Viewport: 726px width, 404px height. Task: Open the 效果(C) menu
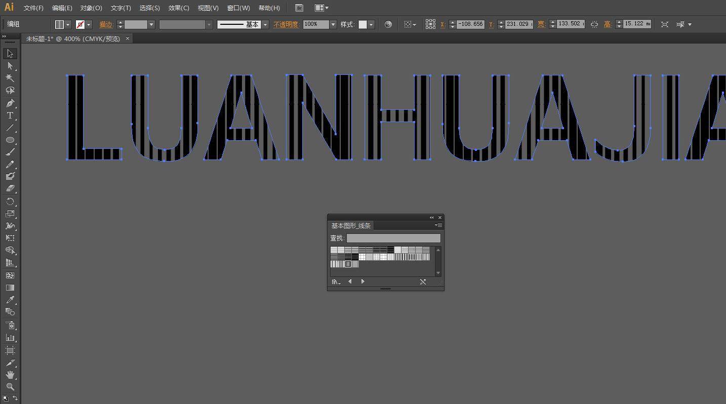178,8
